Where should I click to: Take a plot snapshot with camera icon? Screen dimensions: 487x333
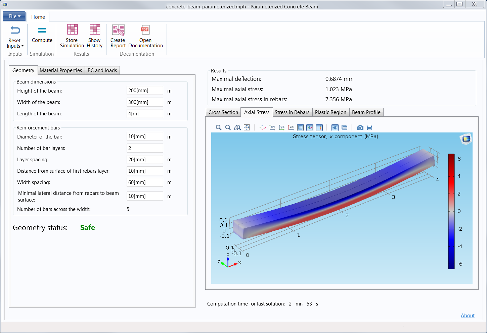[x=360, y=127]
